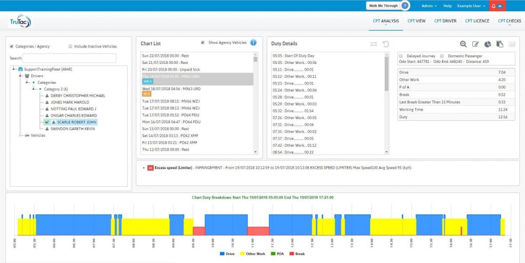Click the Help link
Image resolution: width=525 pixels, height=263 pixels.
pyautogui.click(x=448, y=6)
